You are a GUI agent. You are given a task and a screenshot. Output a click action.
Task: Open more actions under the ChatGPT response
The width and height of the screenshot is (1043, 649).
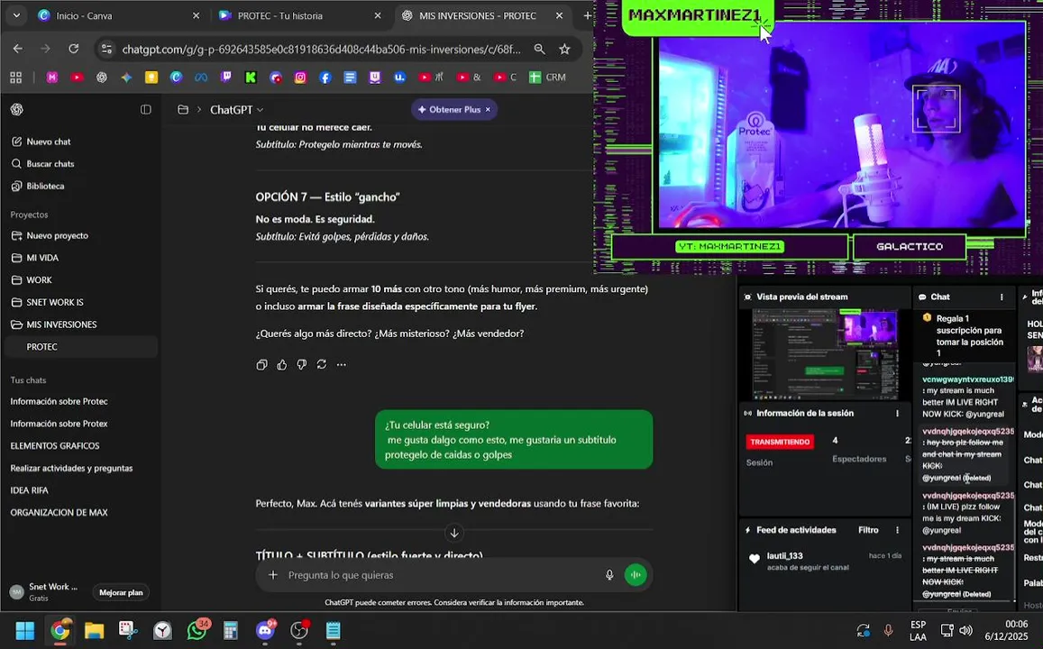[x=342, y=364]
